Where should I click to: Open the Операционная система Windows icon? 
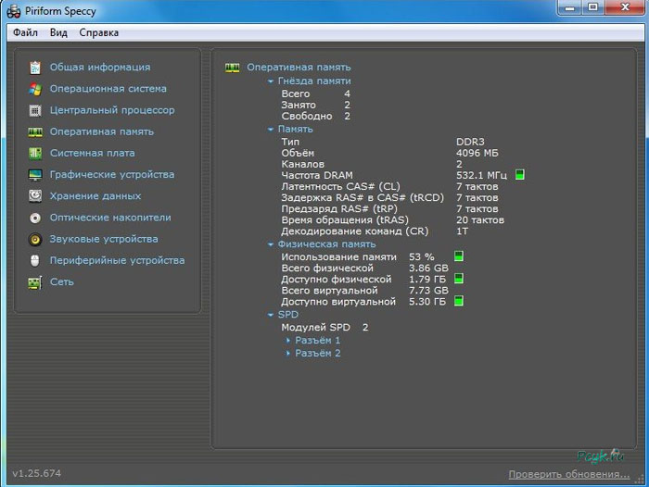[x=35, y=89]
